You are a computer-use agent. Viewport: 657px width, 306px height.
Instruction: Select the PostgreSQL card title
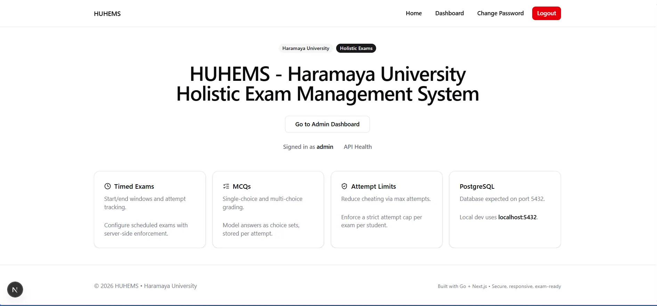click(x=477, y=186)
